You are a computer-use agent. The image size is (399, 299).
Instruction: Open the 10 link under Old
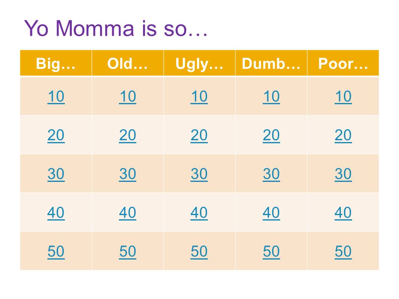pyautogui.click(x=128, y=97)
